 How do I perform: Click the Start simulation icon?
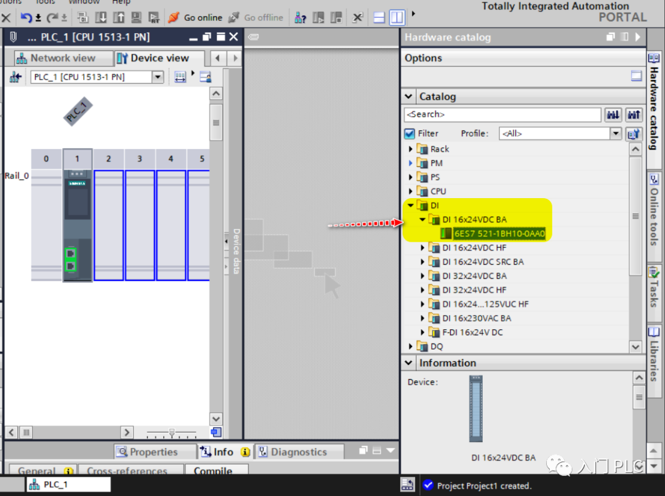click(136, 17)
